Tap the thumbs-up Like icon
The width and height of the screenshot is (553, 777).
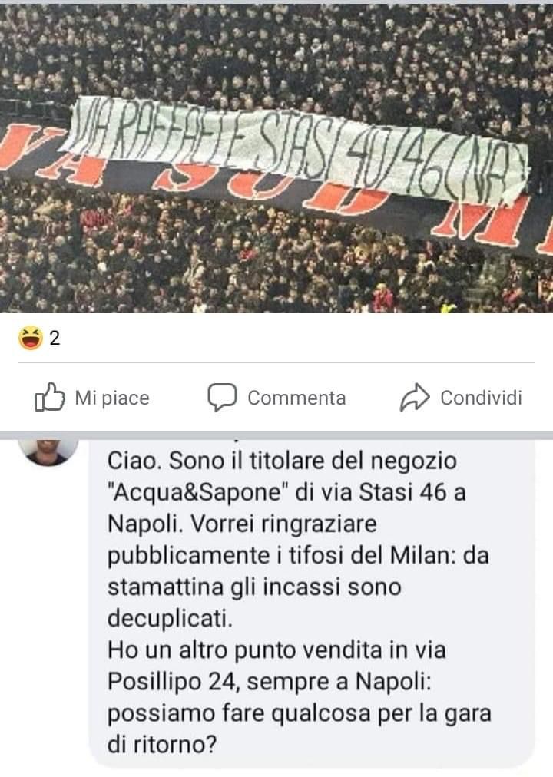(49, 398)
